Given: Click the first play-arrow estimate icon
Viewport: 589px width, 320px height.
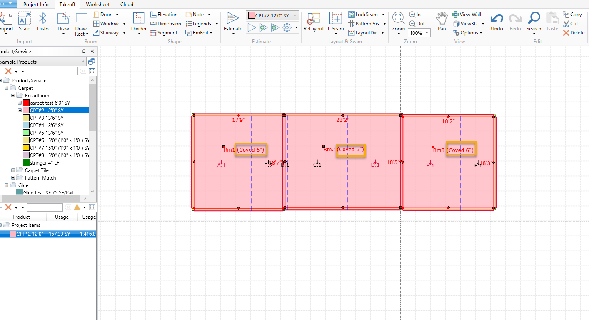Looking at the screenshot, I should coord(251,28).
